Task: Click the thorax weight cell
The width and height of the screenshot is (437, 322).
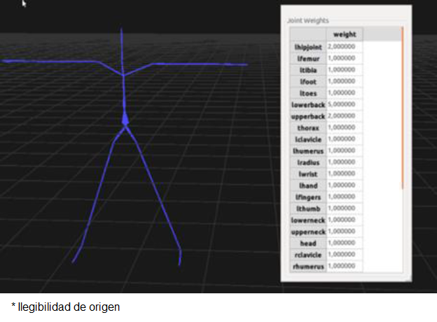Action: tap(345, 127)
